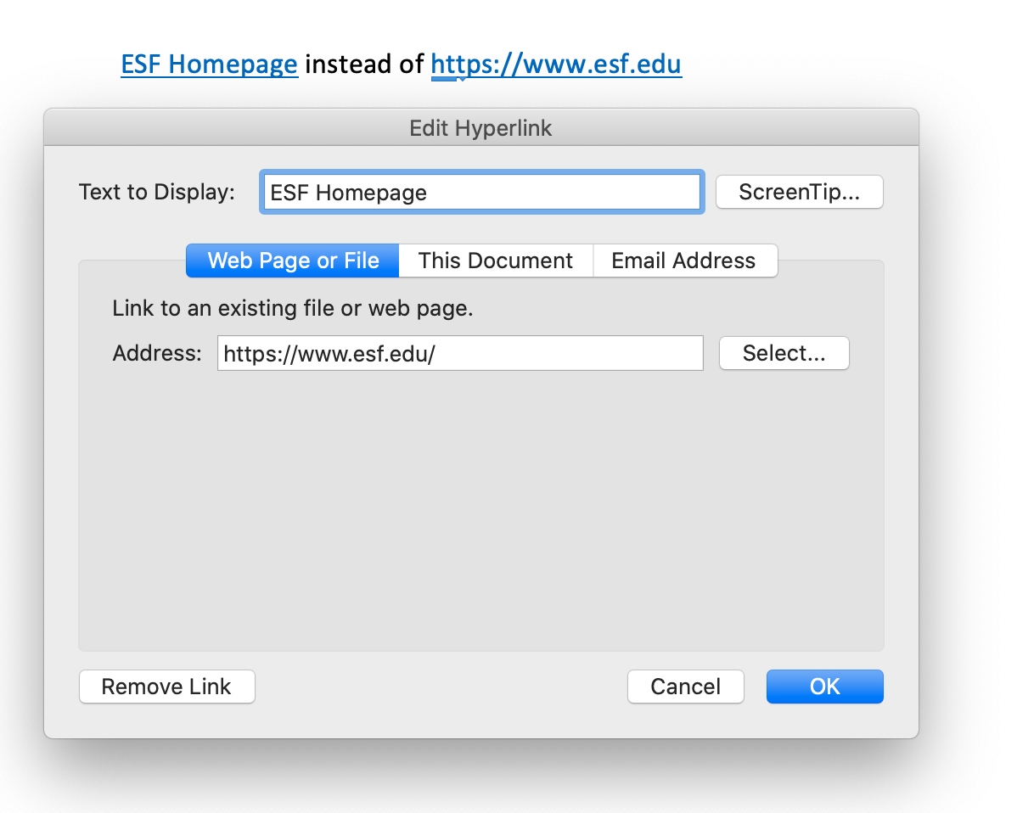1017x813 pixels.
Task: Open the ScreenTip... options
Action: 799,192
